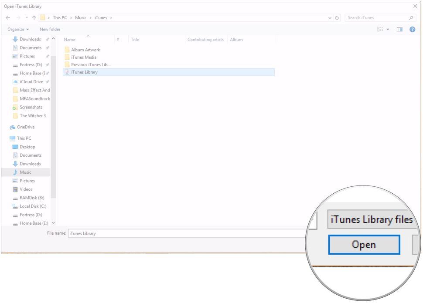Open the Organize dropdown menu
Viewport: 423px width, 303px height.
click(x=17, y=29)
